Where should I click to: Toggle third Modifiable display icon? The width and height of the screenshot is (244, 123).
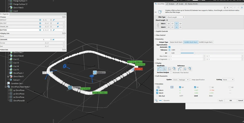pos(169,69)
